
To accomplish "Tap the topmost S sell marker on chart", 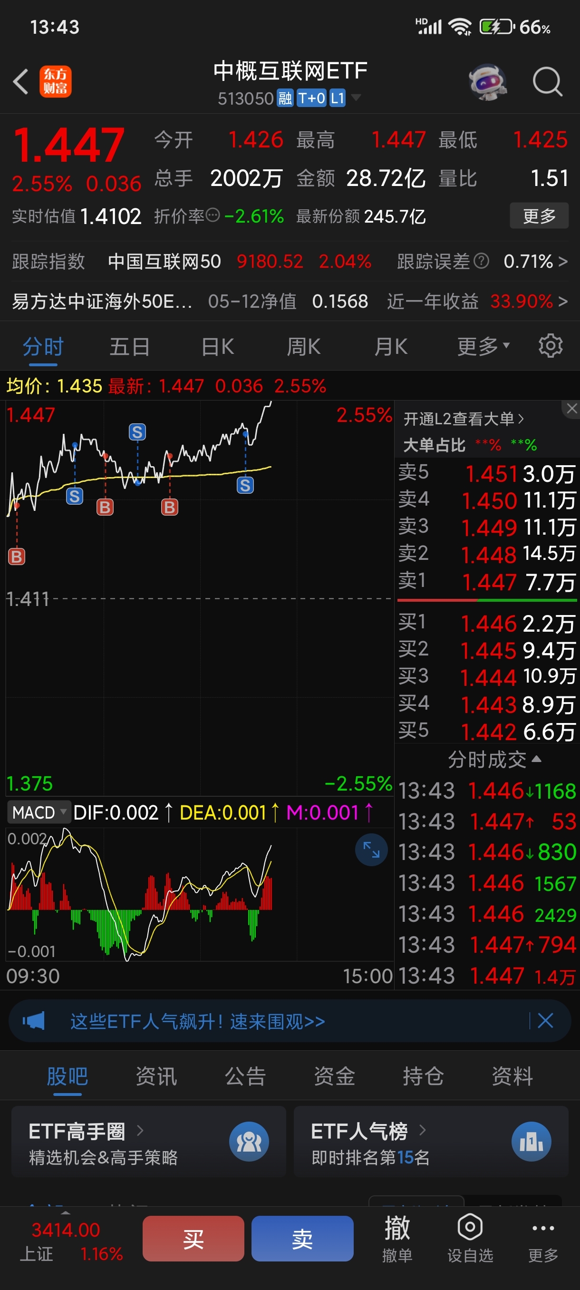I will click(x=137, y=432).
